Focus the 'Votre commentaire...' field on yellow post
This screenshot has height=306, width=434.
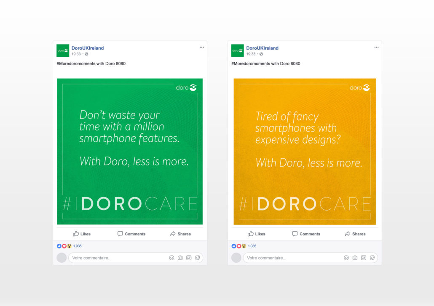point(310,258)
